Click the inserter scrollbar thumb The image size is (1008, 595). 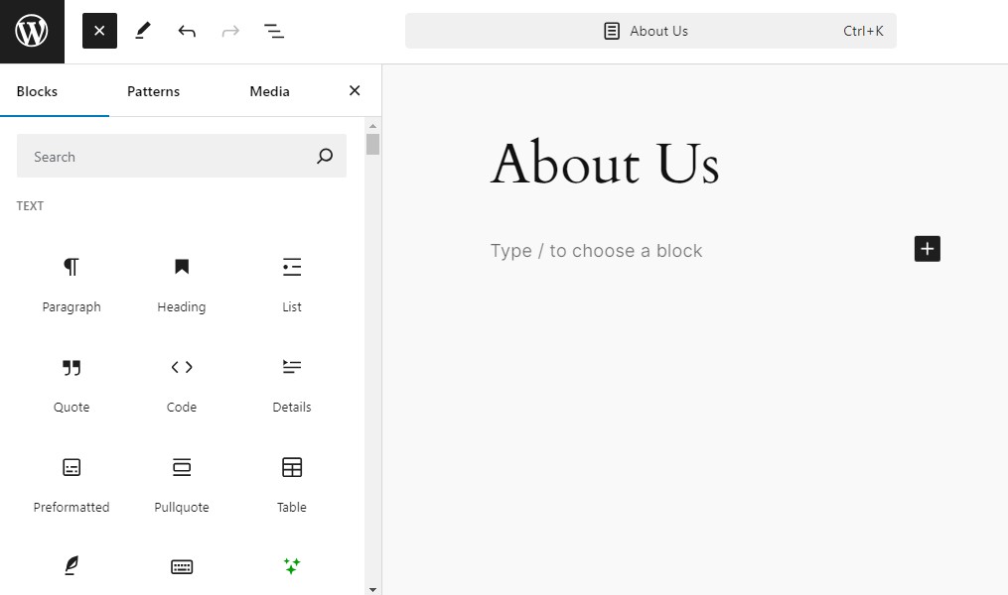(x=372, y=144)
